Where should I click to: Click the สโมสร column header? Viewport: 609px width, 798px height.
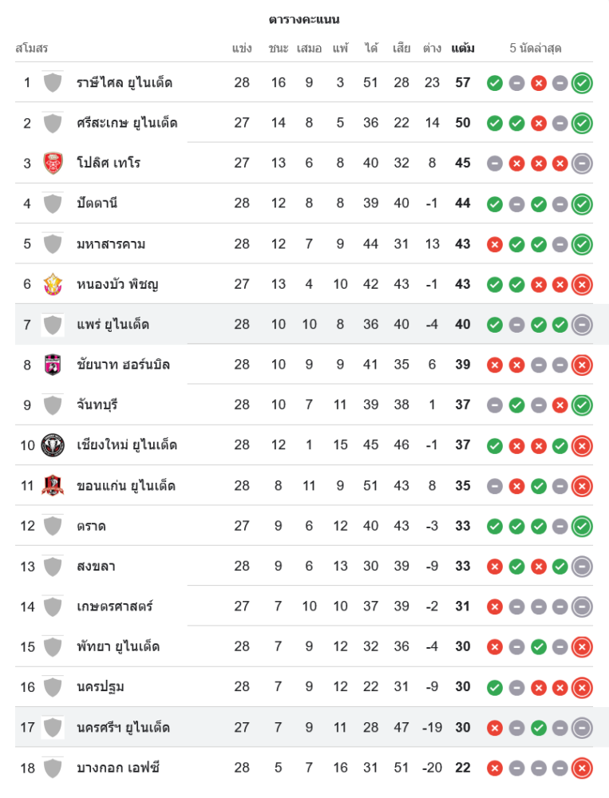click(32, 48)
